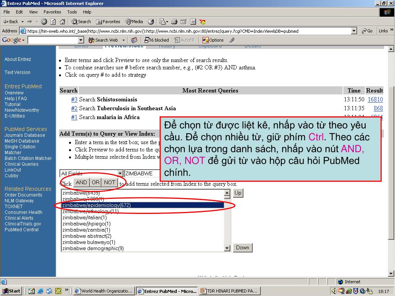Screen dimensions: 395x296
Task: Open the 16810 result link
Action: pos(375,99)
